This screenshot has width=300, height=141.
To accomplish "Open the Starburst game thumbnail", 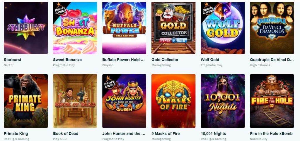I will coord(26,28).
